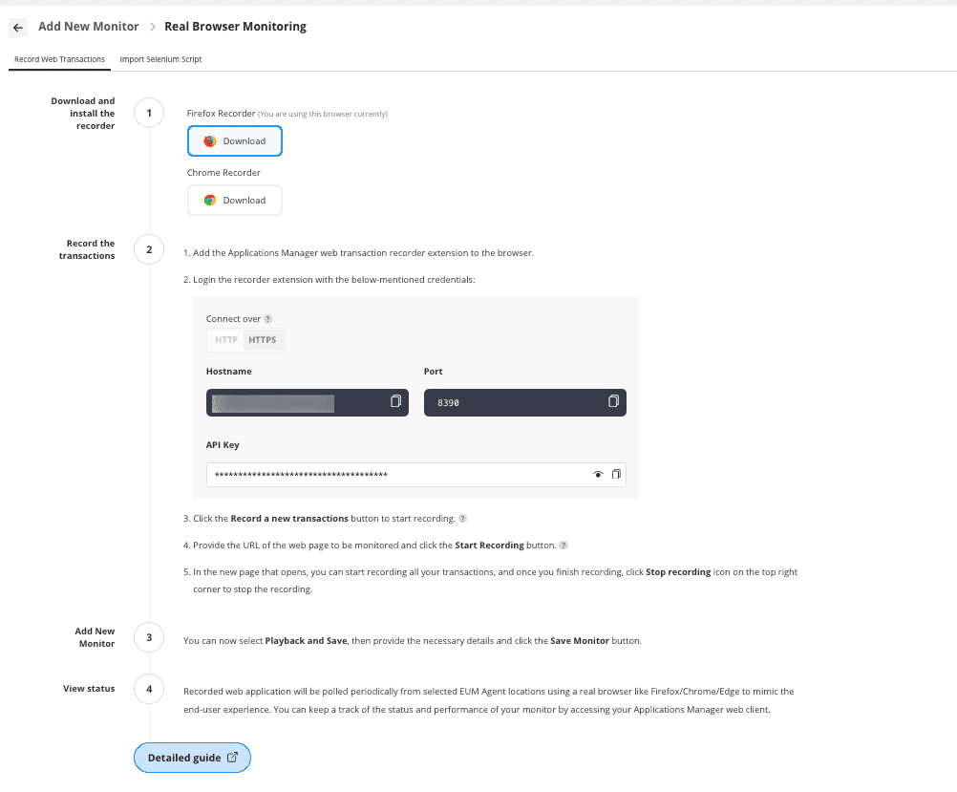The image size is (957, 792).
Task: Click the back arrow icon
Action: click(18, 28)
